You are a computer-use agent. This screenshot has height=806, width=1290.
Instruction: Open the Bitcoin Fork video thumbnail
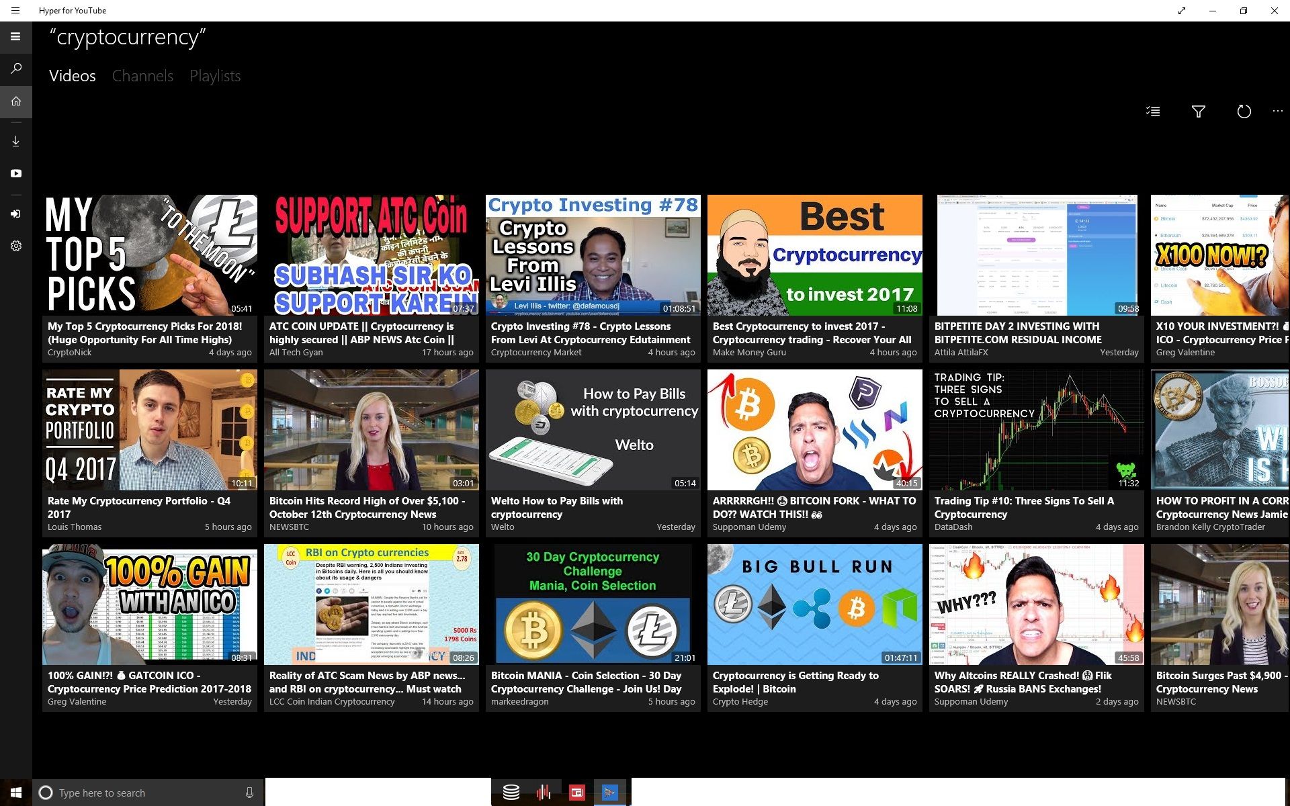815,430
